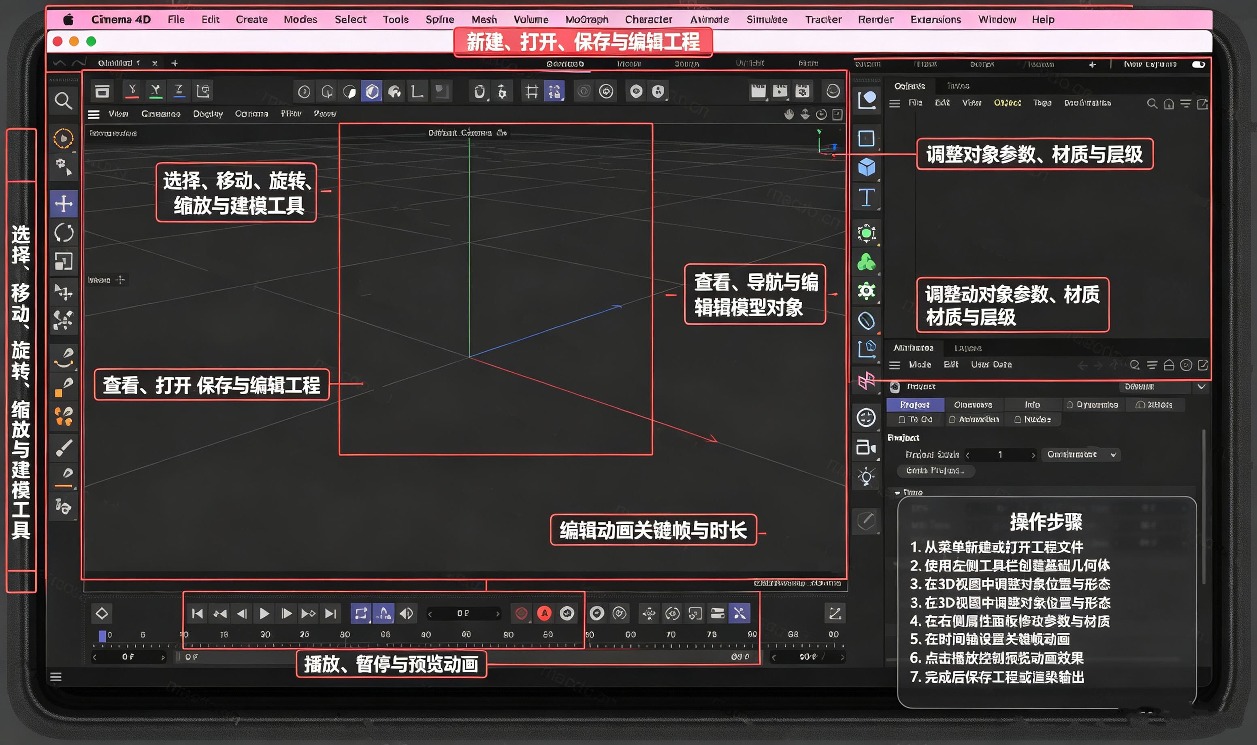Click the green gear generator icon
Viewport: 1257px width, 745px height.
pyautogui.click(x=867, y=291)
